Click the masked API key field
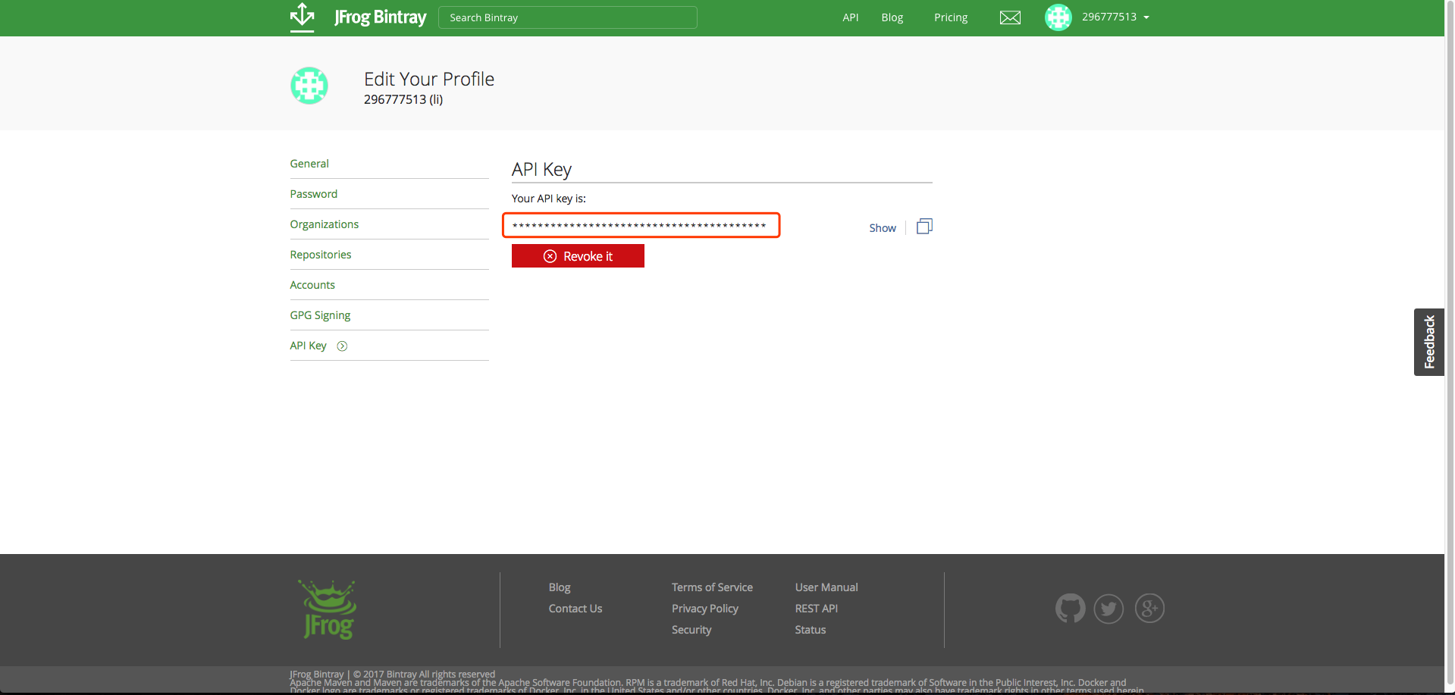Image resolution: width=1455 pixels, height=695 pixels. [641, 226]
